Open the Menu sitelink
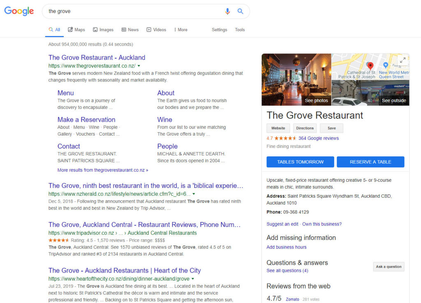The width and height of the screenshot is (421, 303). (x=65, y=93)
